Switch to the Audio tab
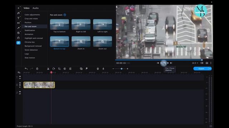Image resolution: width=229 pixels, height=128 pixels. click(x=36, y=8)
